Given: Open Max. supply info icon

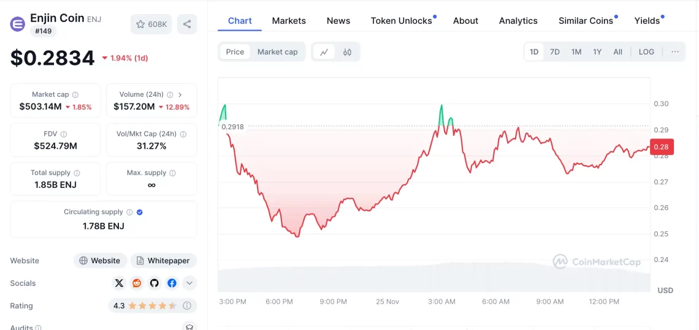Looking at the screenshot, I should click(x=172, y=173).
